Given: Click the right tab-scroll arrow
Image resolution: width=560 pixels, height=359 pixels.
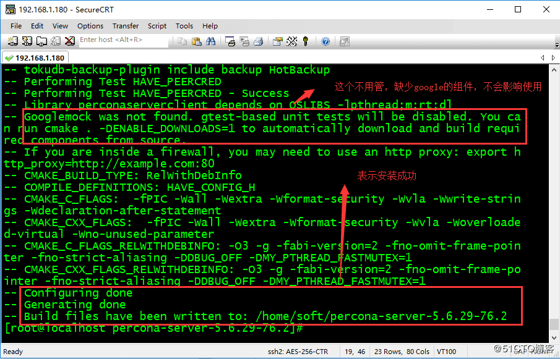Looking at the screenshot, I should (x=553, y=56).
